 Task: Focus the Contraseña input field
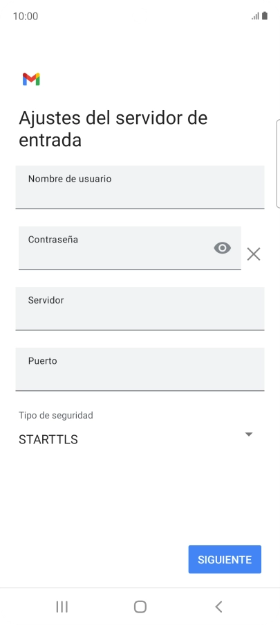pyautogui.click(x=130, y=248)
